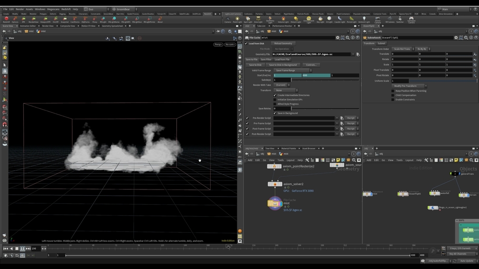Select the Sky Light shelf tool
Viewport: 479px width, 269px height.
click(x=320, y=20)
